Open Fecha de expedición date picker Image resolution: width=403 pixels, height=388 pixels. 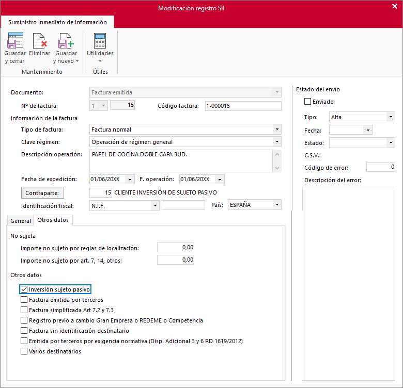point(130,180)
